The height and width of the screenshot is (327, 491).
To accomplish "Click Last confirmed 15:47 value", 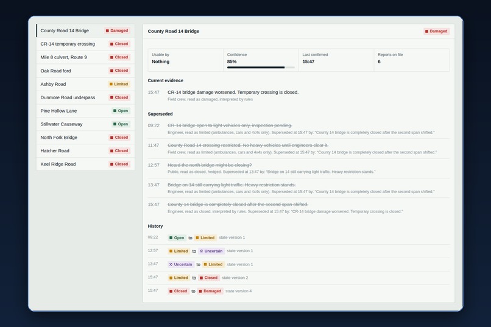I will click(308, 62).
